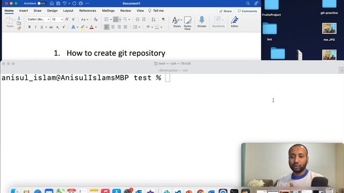Open the Design tab

click(52, 11)
